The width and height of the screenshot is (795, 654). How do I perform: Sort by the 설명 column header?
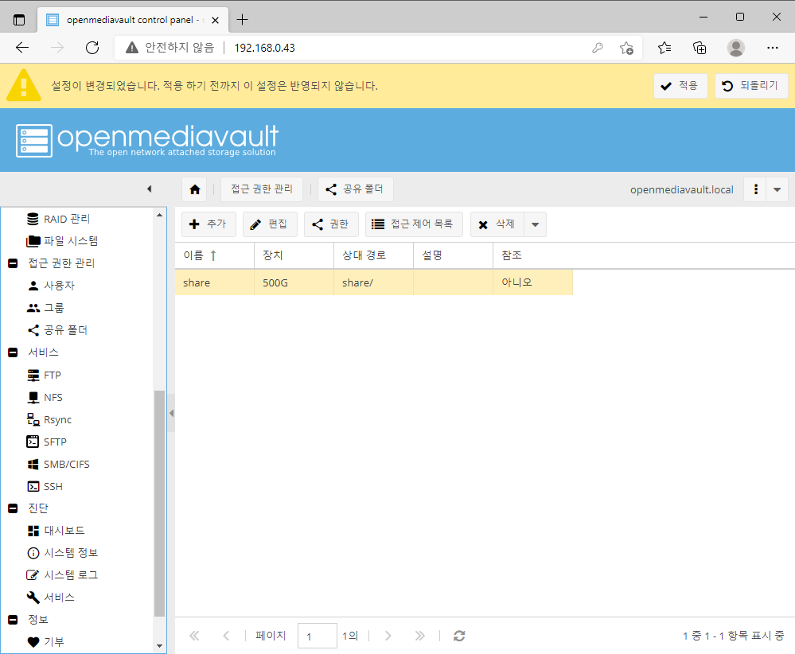pos(454,255)
